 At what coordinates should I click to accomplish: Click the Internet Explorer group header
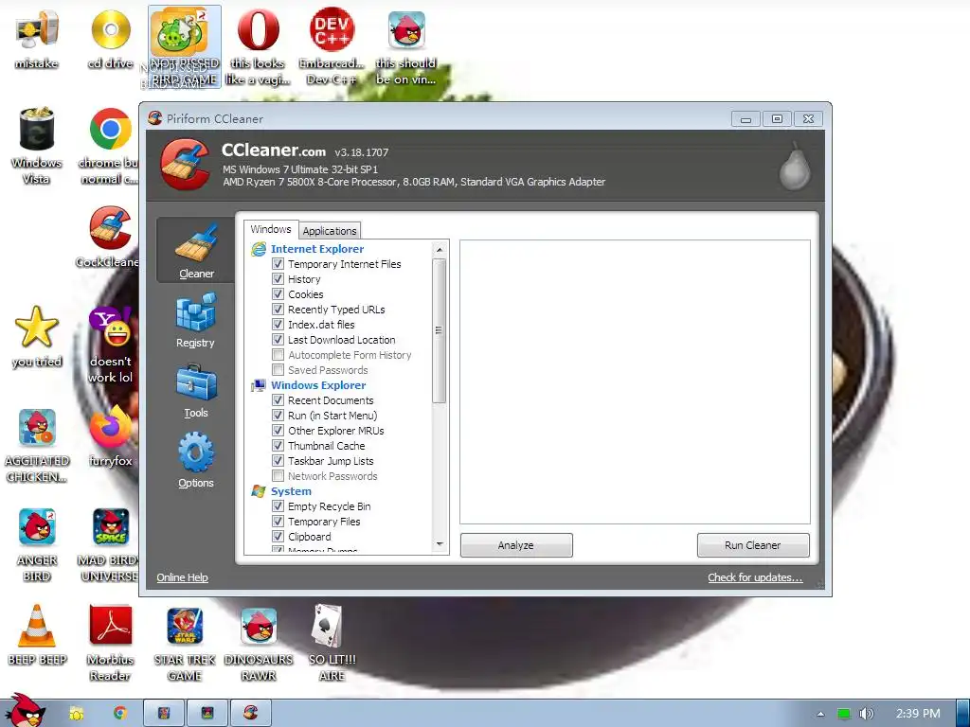tap(317, 249)
